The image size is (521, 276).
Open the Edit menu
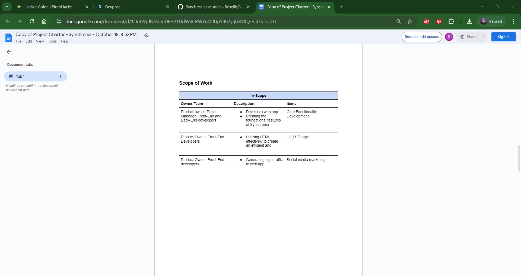tap(29, 41)
